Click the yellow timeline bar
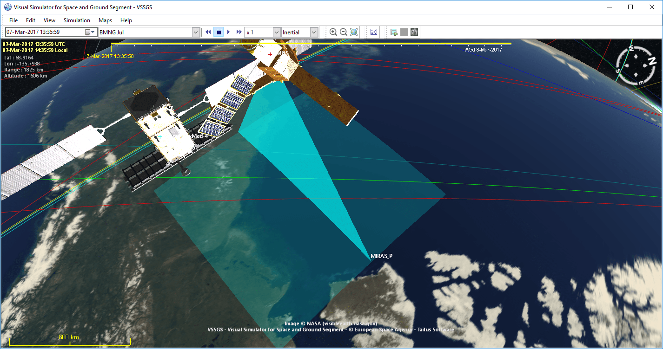 pyautogui.click(x=311, y=44)
